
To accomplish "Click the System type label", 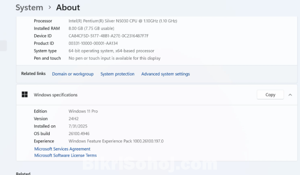I will (45, 51).
